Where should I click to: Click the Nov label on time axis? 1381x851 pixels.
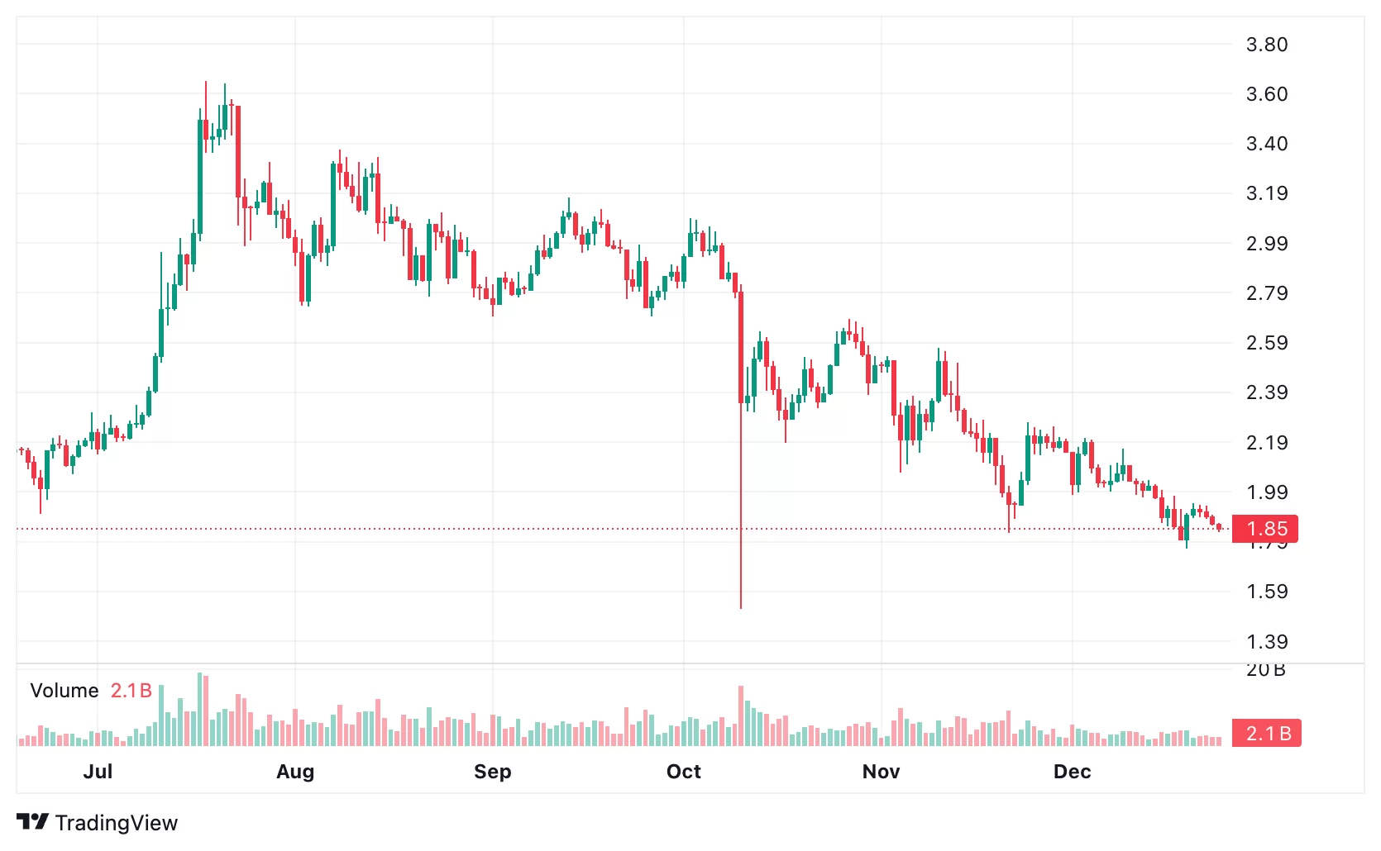pyautogui.click(x=881, y=772)
